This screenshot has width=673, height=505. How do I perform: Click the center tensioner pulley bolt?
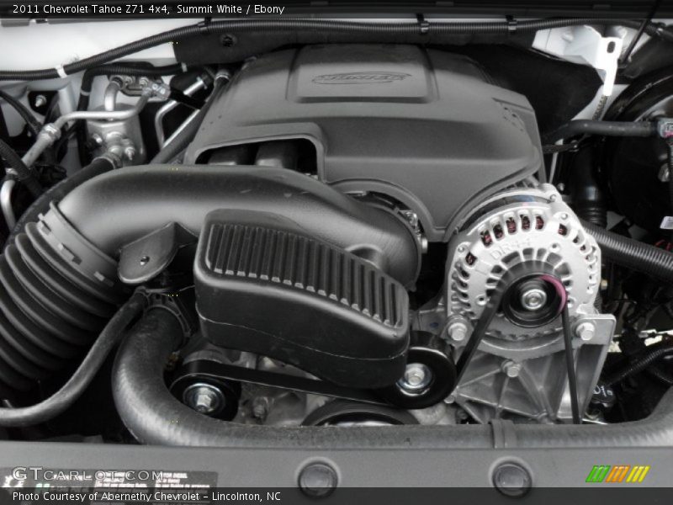pyautogui.click(x=416, y=377)
